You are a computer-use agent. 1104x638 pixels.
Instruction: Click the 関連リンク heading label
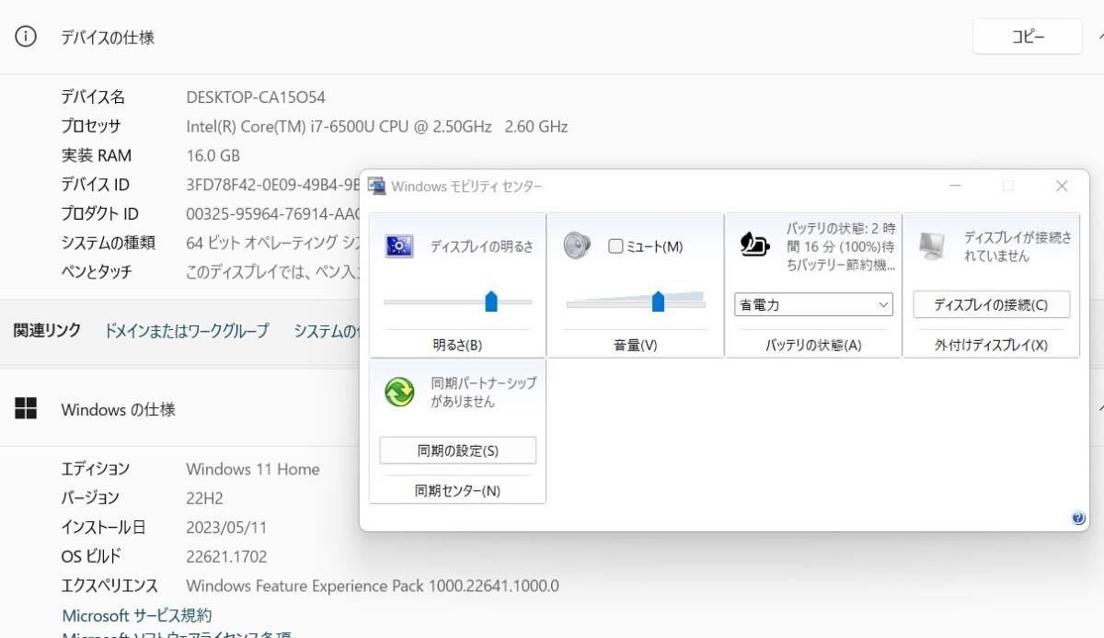coord(47,331)
